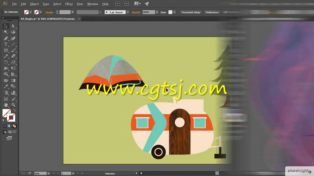The height and width of the screenshot is (176, 314).
Task: Open the graphic Style dropdown
Action: [174, 13]
